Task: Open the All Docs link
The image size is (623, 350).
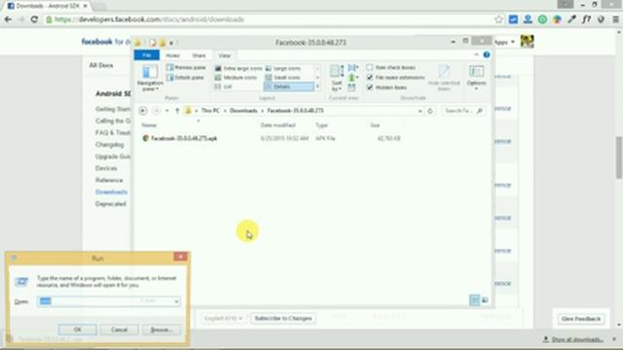Action: (101, 65)
